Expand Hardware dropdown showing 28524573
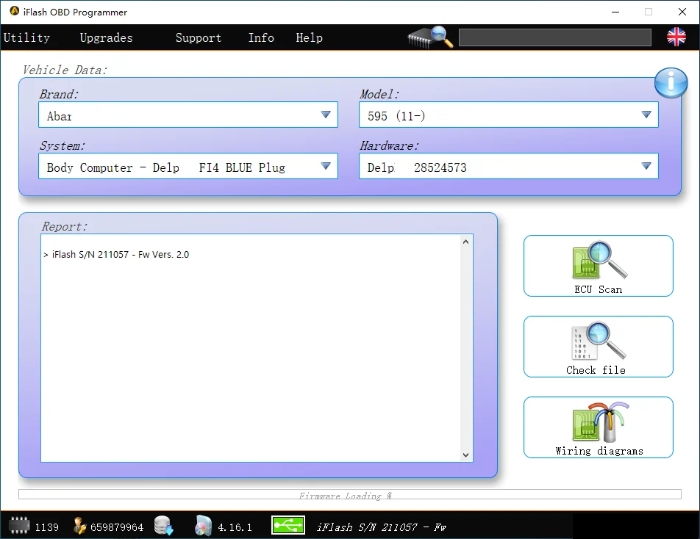This screenshot has width=700, height=539. [509, 166]
